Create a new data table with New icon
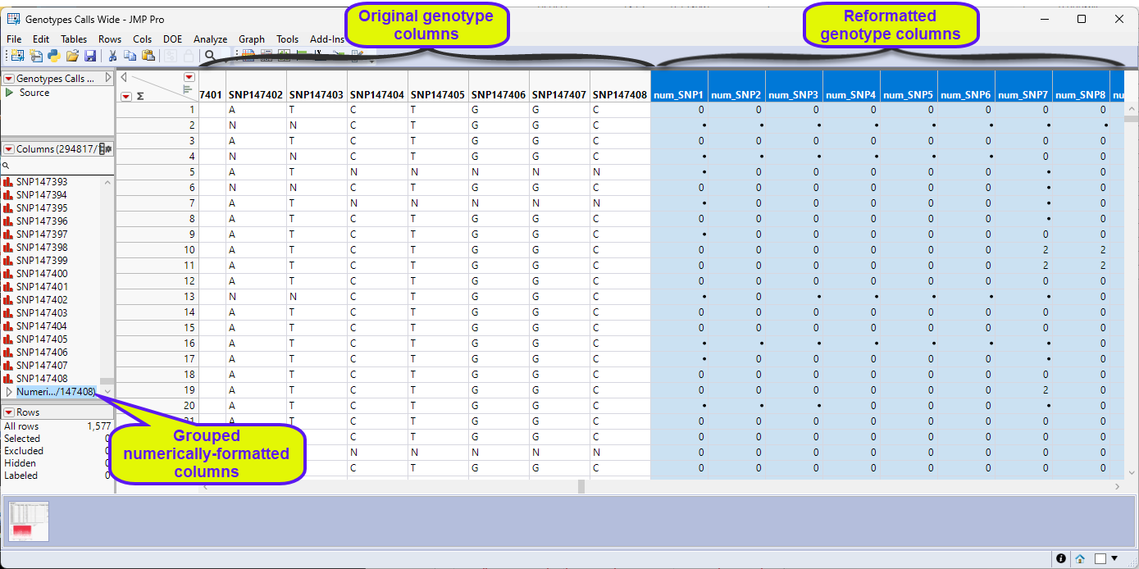The image size is (1139, 569). 17,55
